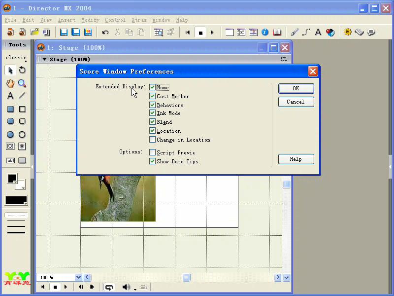Viewport: 394px width, 296px height.
Task: Open the Paint window brush icon
Action: click(295, 32)
